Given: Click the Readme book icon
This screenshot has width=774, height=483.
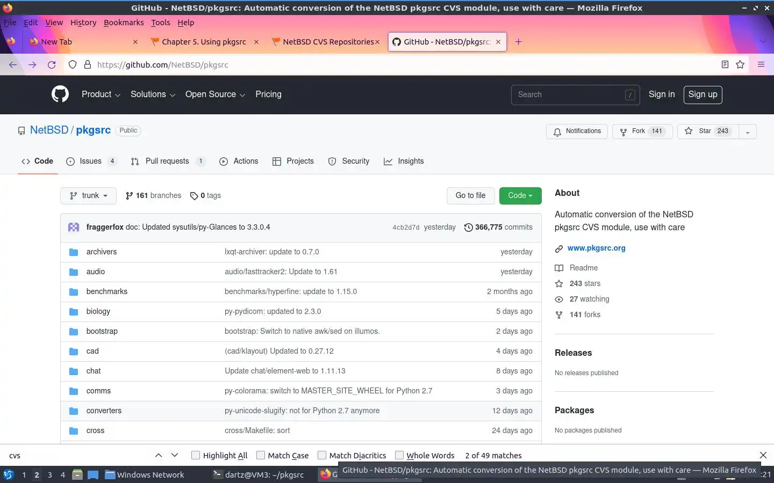Looking at the screenshot, I should point(559,268).
